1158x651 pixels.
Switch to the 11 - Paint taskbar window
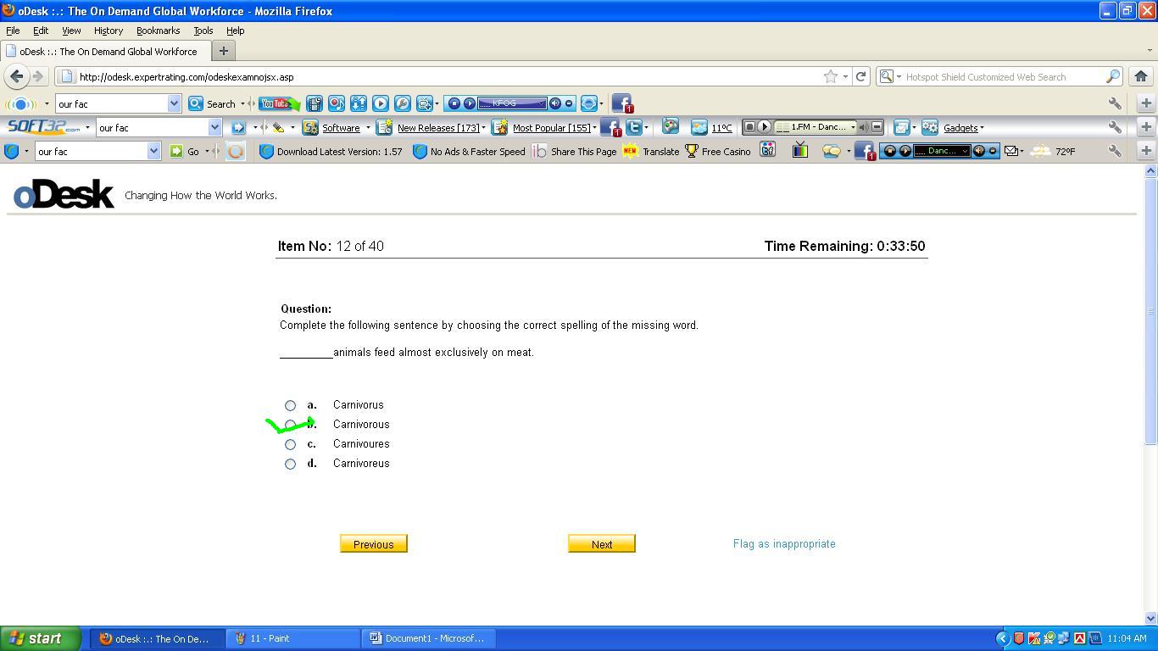pos(293,638)
